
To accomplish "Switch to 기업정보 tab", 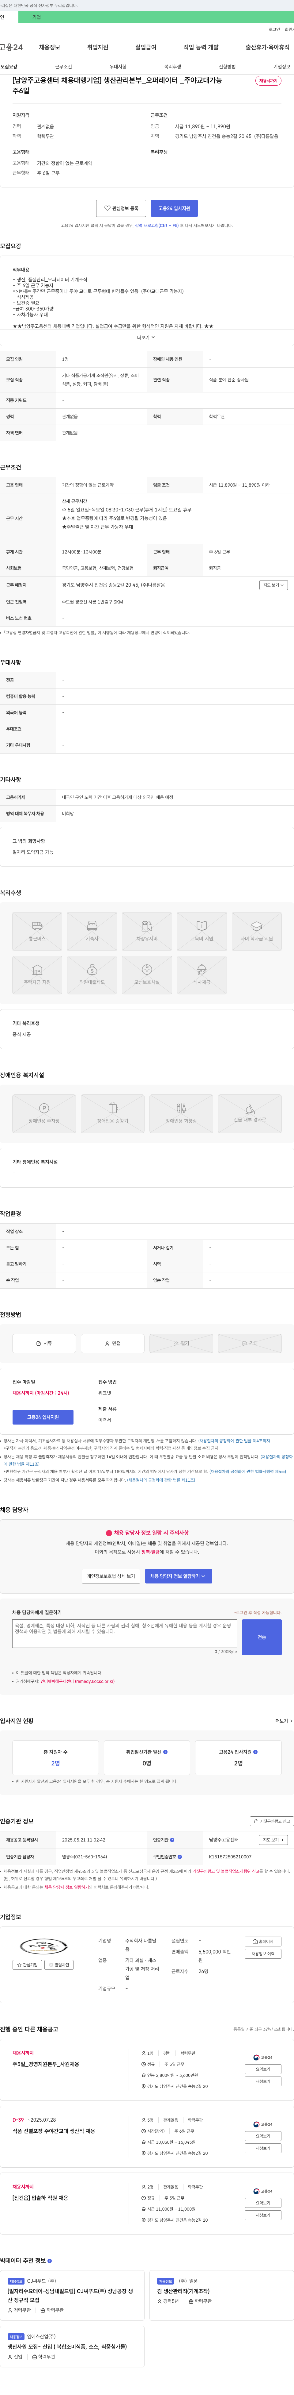I will pyautogui.click(x=282, y=67).
